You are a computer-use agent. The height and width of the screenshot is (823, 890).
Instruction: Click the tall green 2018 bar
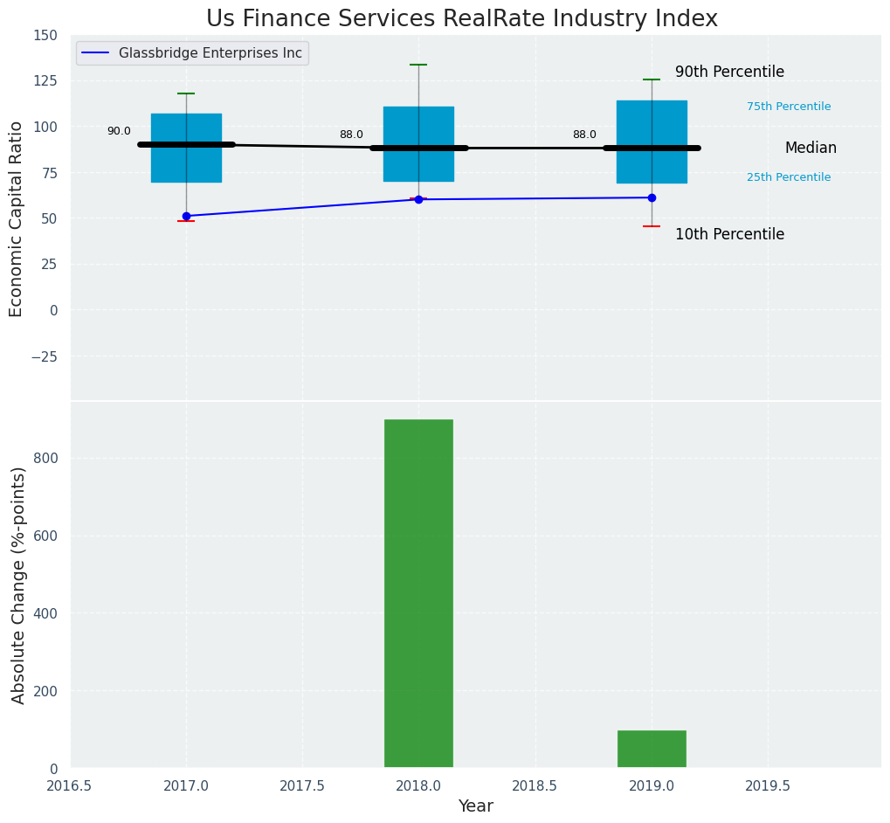(418, 594)
